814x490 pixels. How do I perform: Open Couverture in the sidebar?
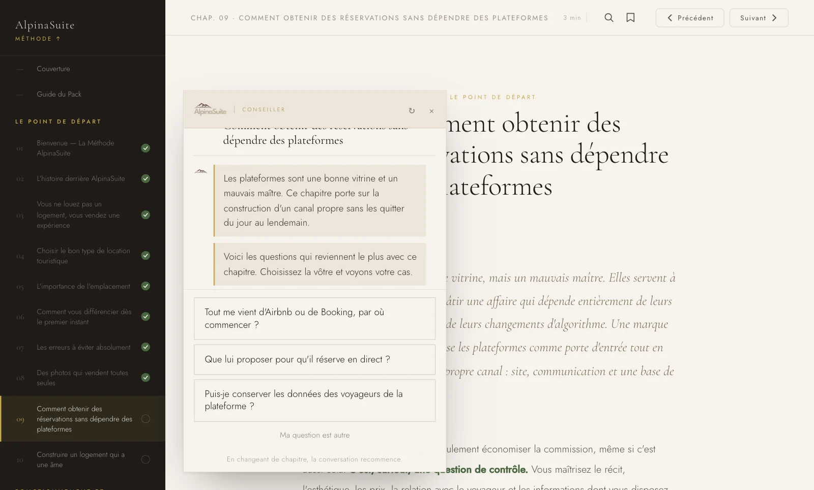(x=82, y=69)
